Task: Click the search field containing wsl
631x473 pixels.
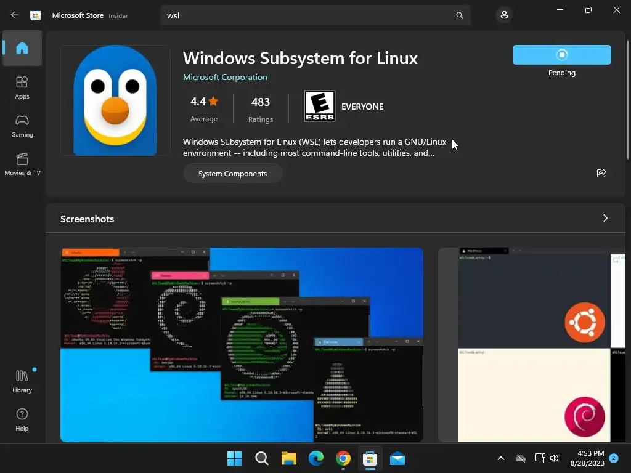Action: pyautogui.click(x=315, y=15)
